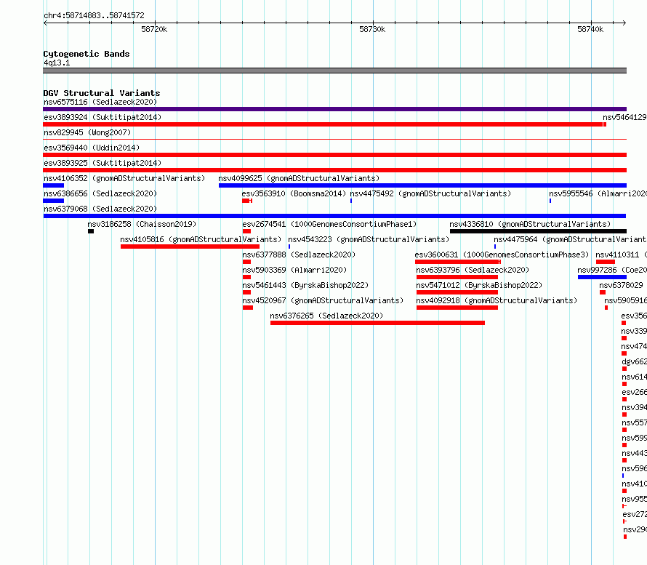
Task: Click the red bar under esv3600631
Action: 457,262
